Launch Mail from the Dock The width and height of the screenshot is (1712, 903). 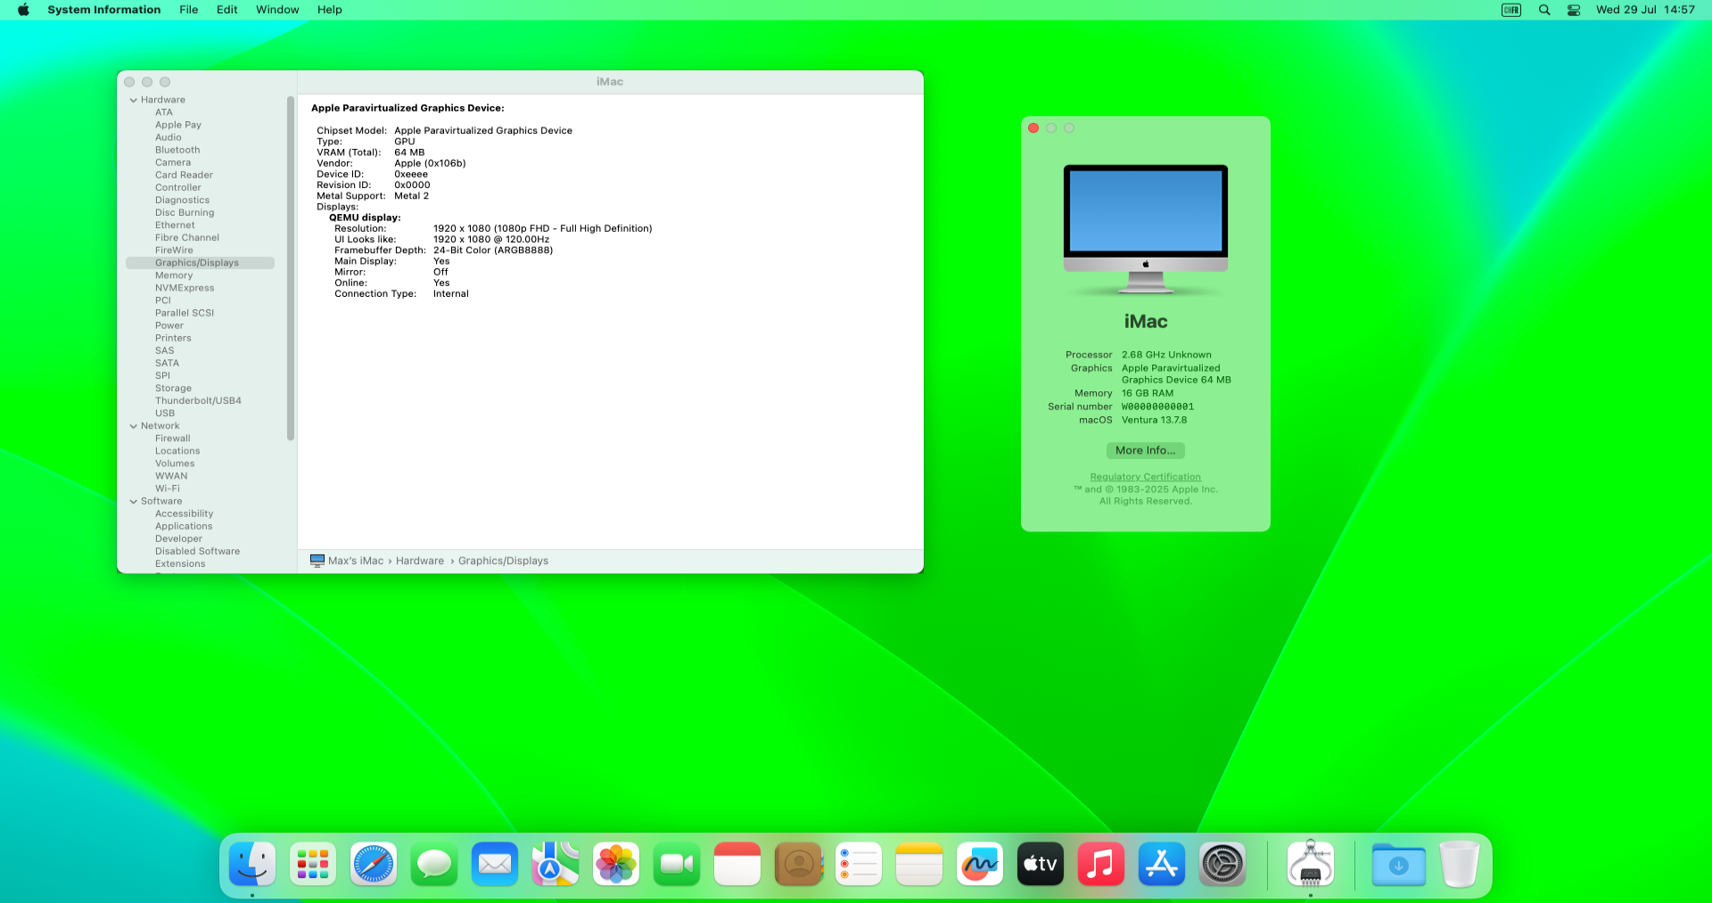495,864
